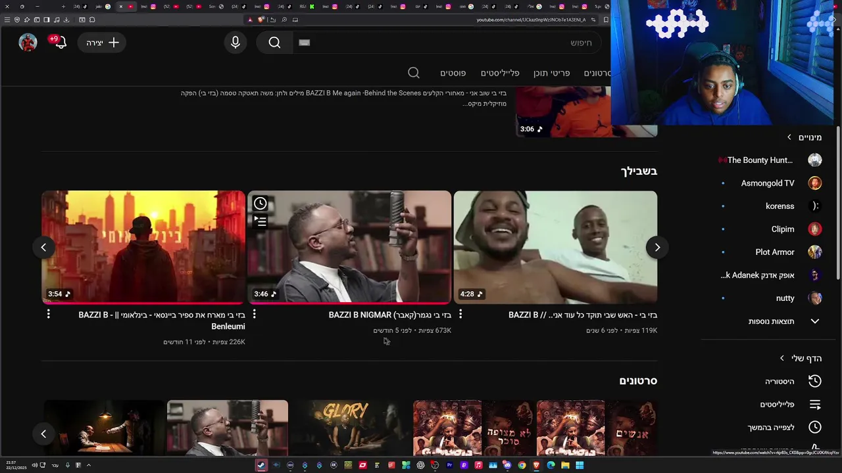Switch to the סרטונים tab

[x=597, y=73]
